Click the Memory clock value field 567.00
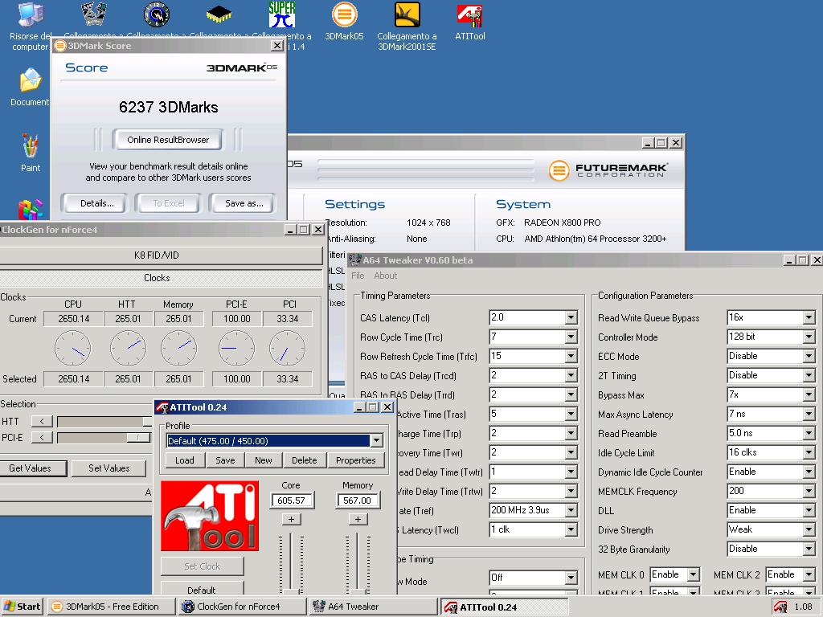This screenshot has height=617, width=823. tap(358, 501)
